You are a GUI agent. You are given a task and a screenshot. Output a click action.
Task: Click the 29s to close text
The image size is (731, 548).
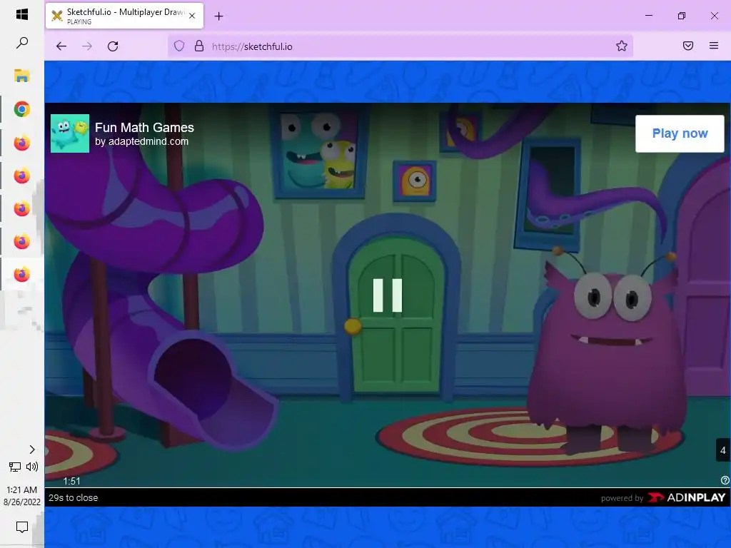pos(74,497)
